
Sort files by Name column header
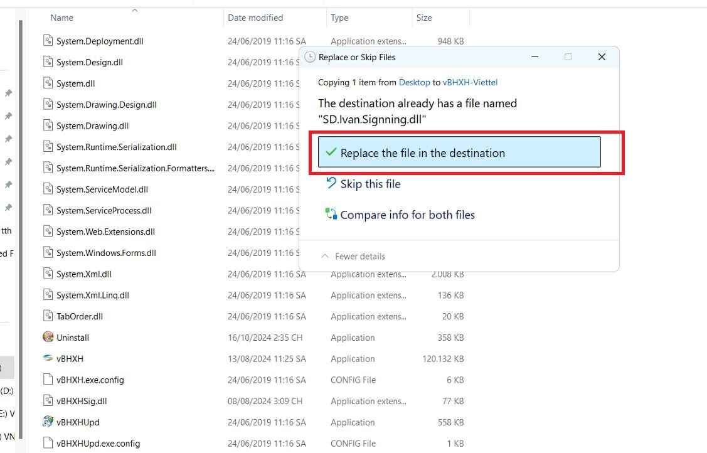click(x=62, y=18)
